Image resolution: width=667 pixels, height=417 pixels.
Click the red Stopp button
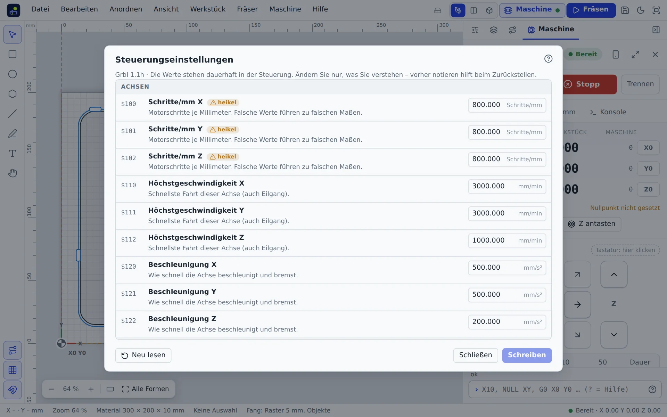589,84
